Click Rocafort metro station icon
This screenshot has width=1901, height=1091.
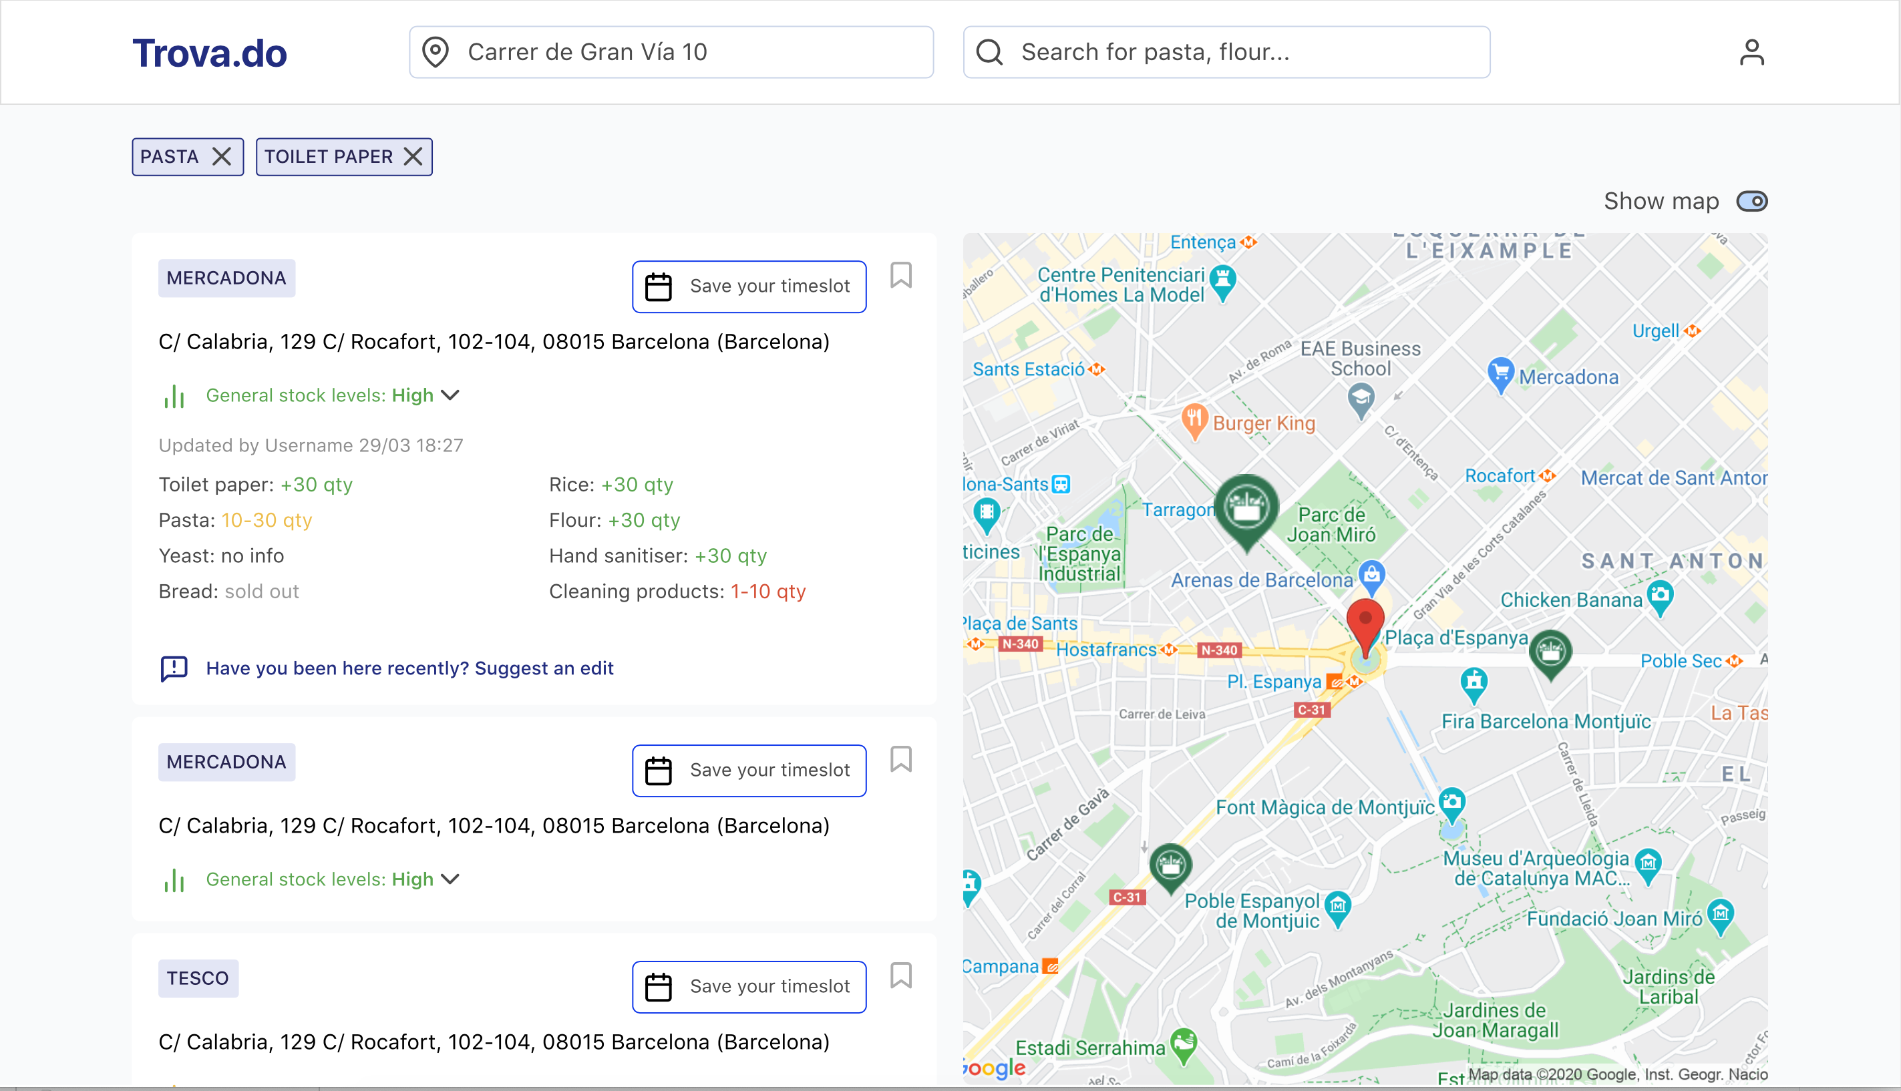coord(1547,476)
